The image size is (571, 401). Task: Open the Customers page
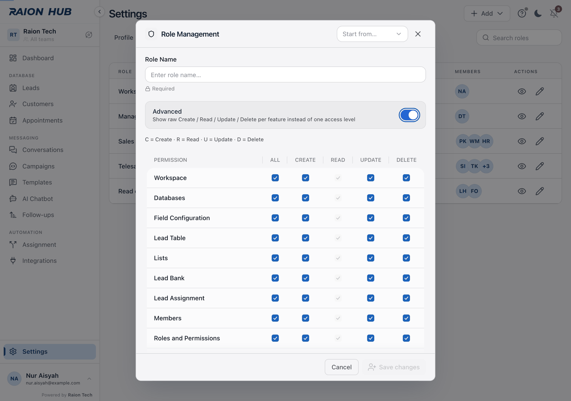50,104
